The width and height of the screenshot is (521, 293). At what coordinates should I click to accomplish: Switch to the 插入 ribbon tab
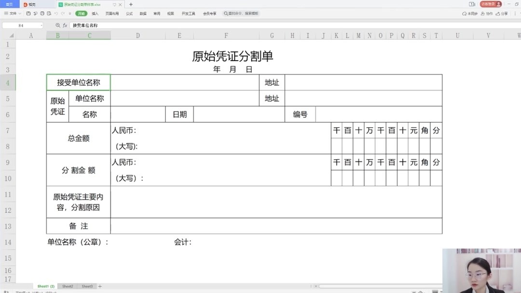[x=95, y=13]
